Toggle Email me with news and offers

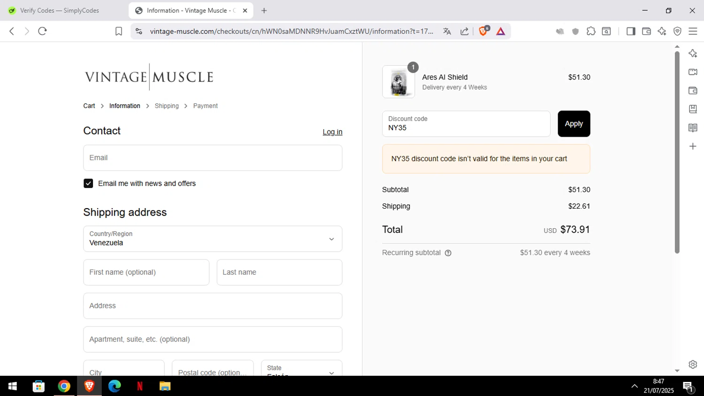coord(88,183)
